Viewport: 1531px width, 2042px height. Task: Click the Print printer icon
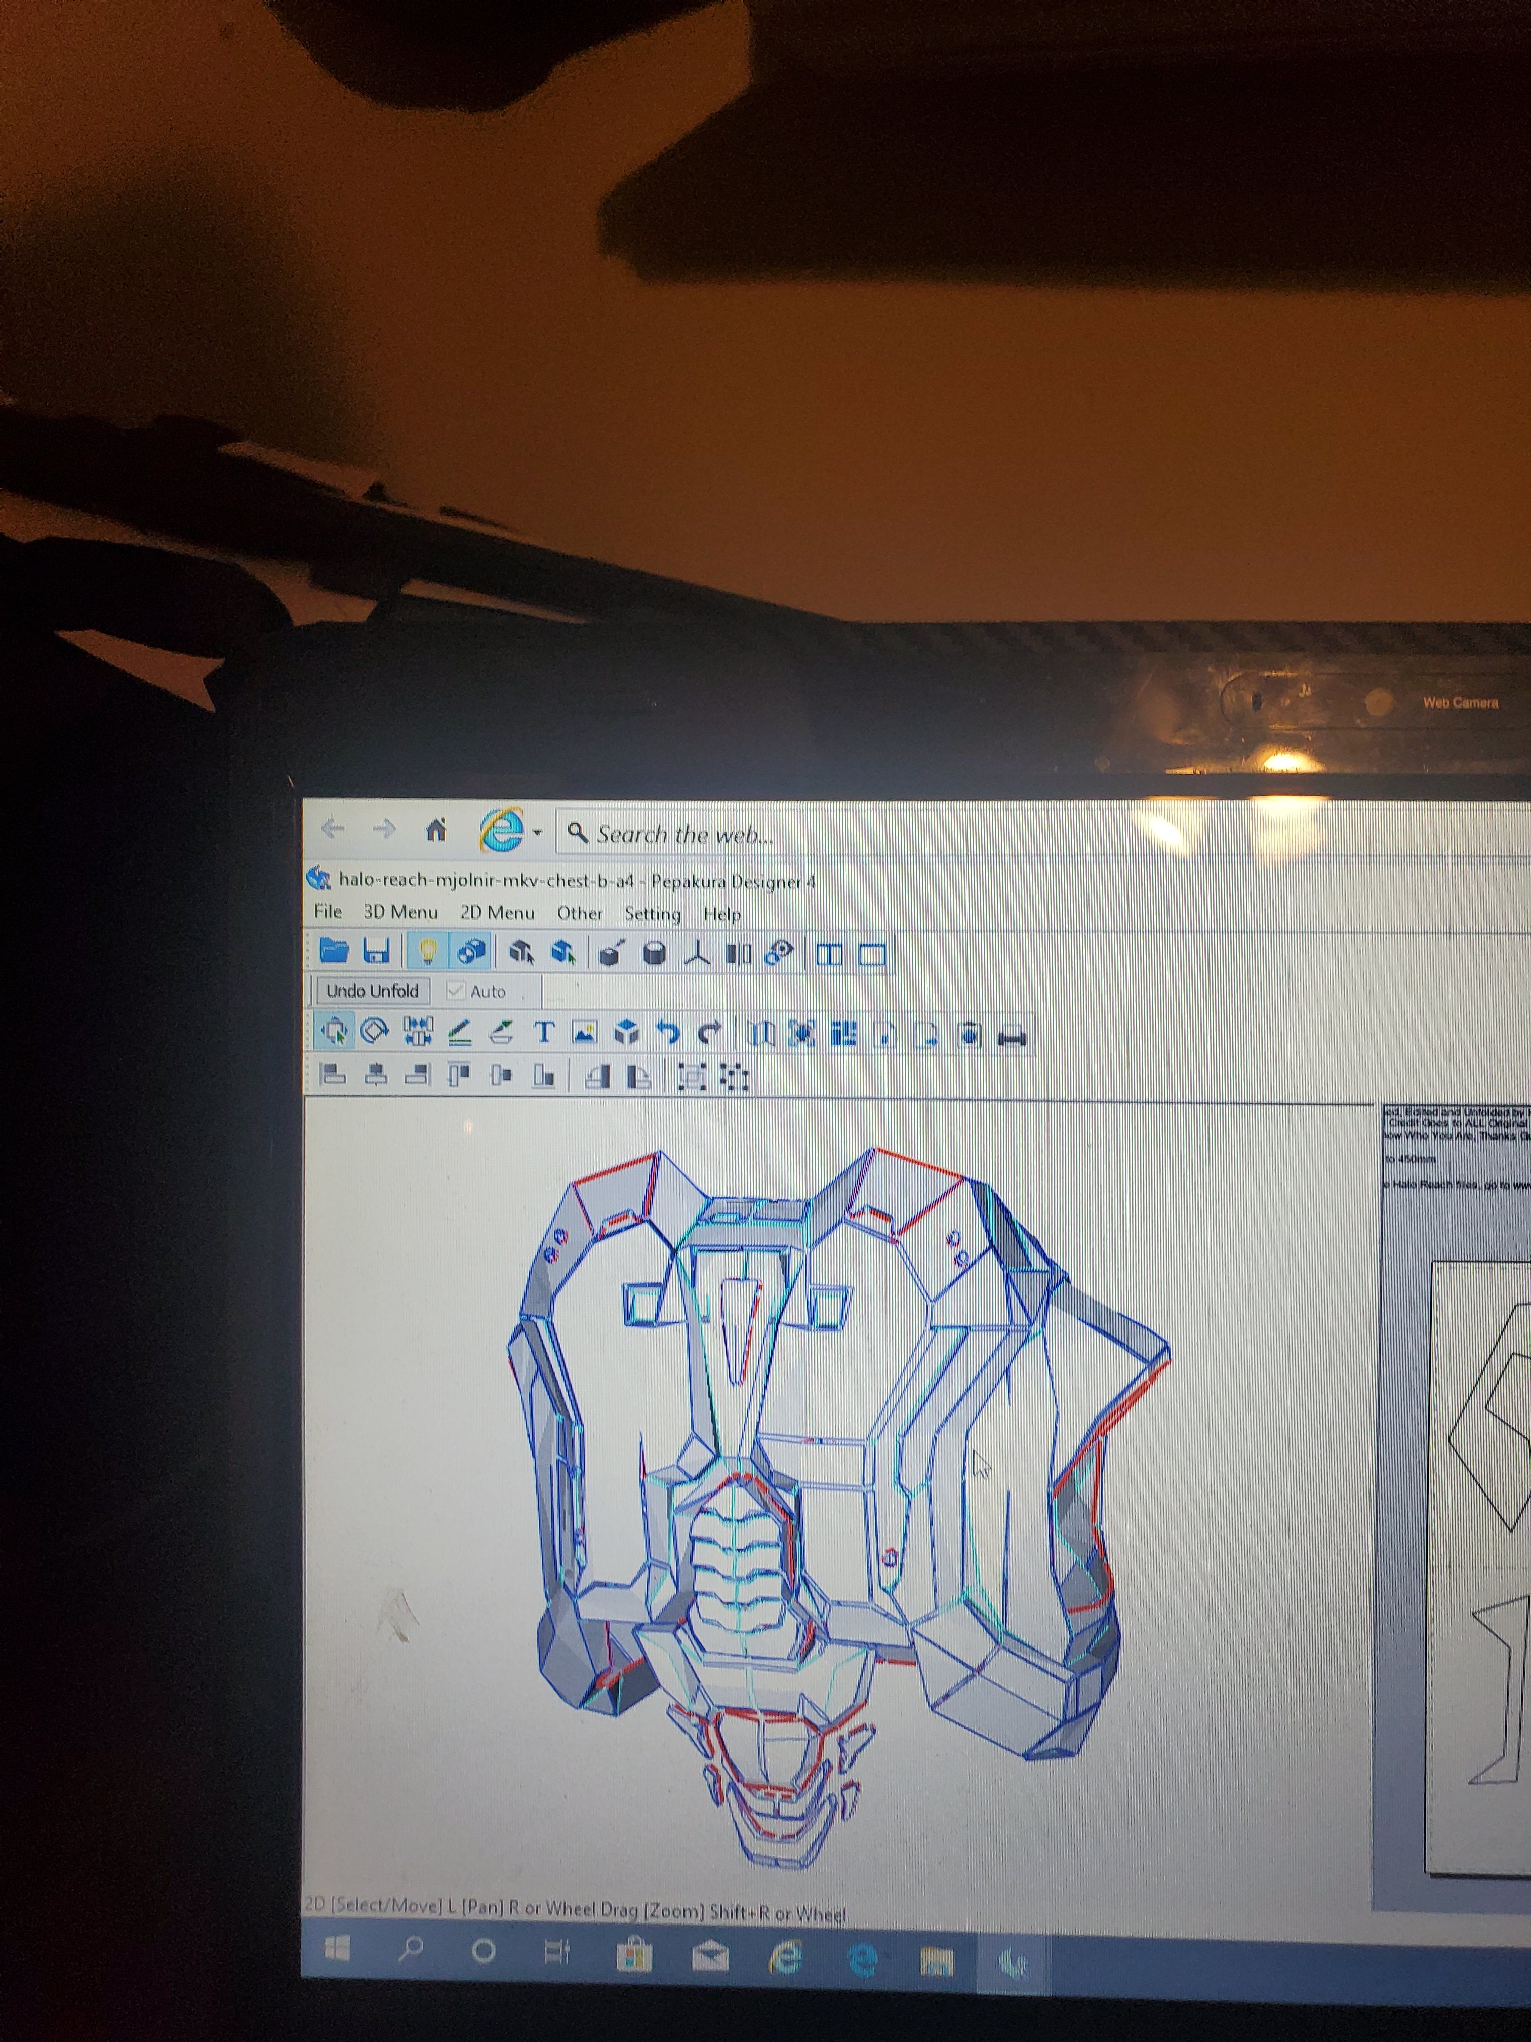click(x=1012, y=1036)
